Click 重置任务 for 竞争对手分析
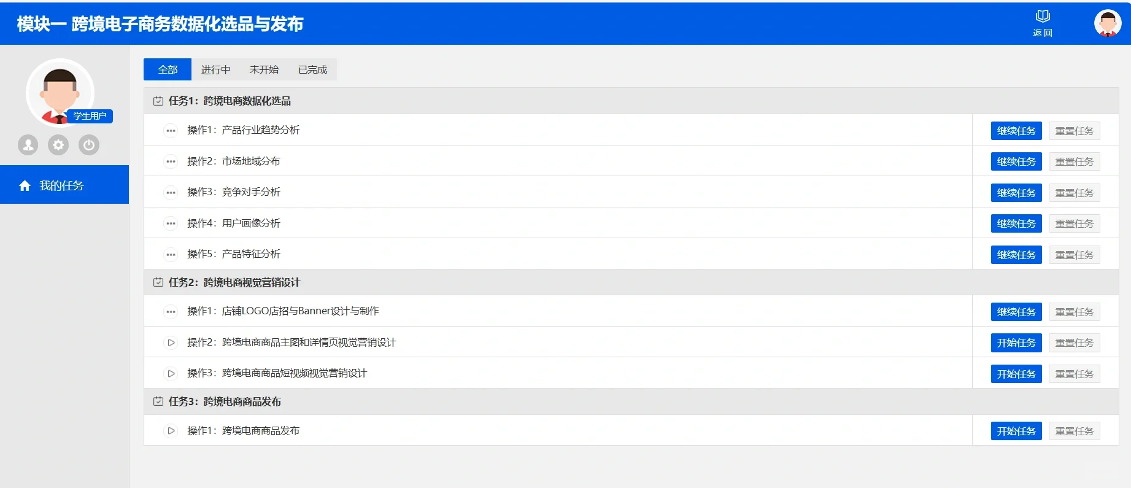This screenshot has height=488, width=1131. (1074, 193)
